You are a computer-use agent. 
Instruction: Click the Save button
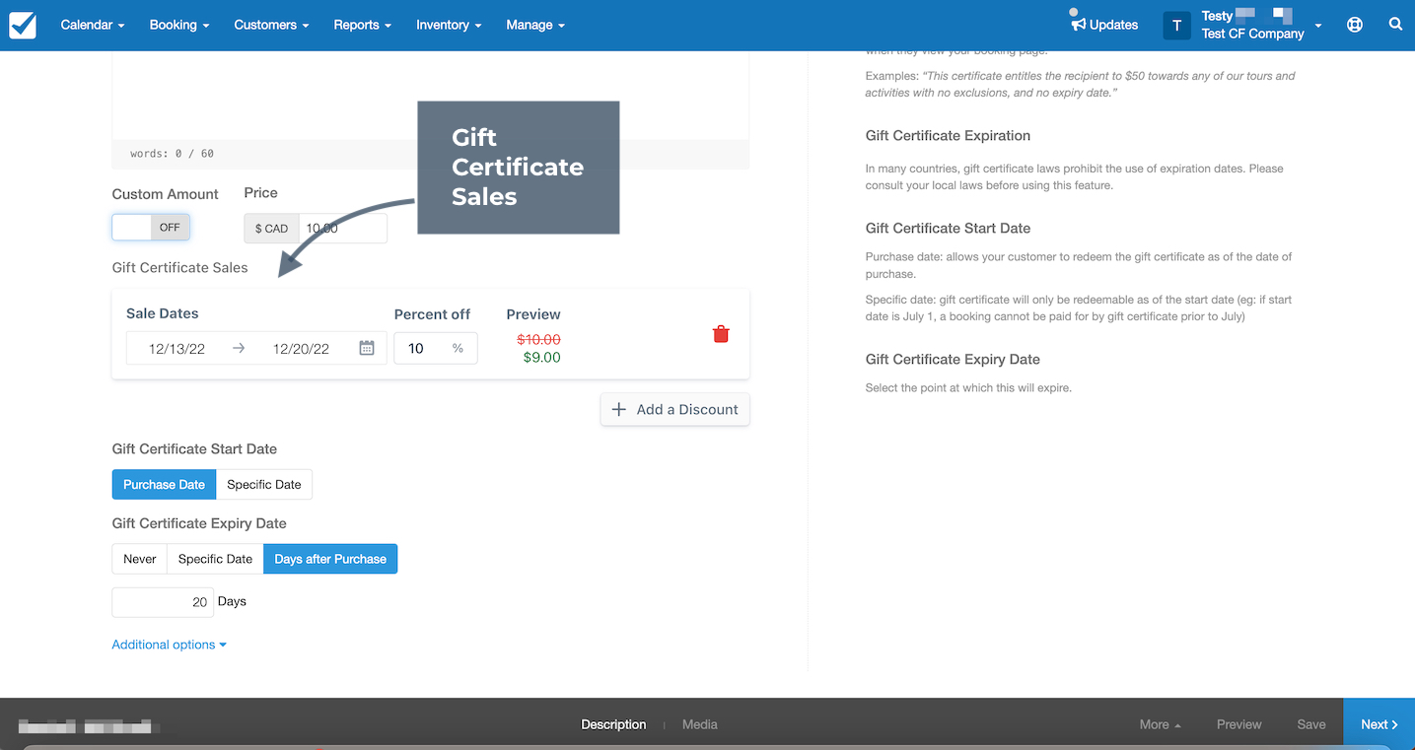[1311, 724]
